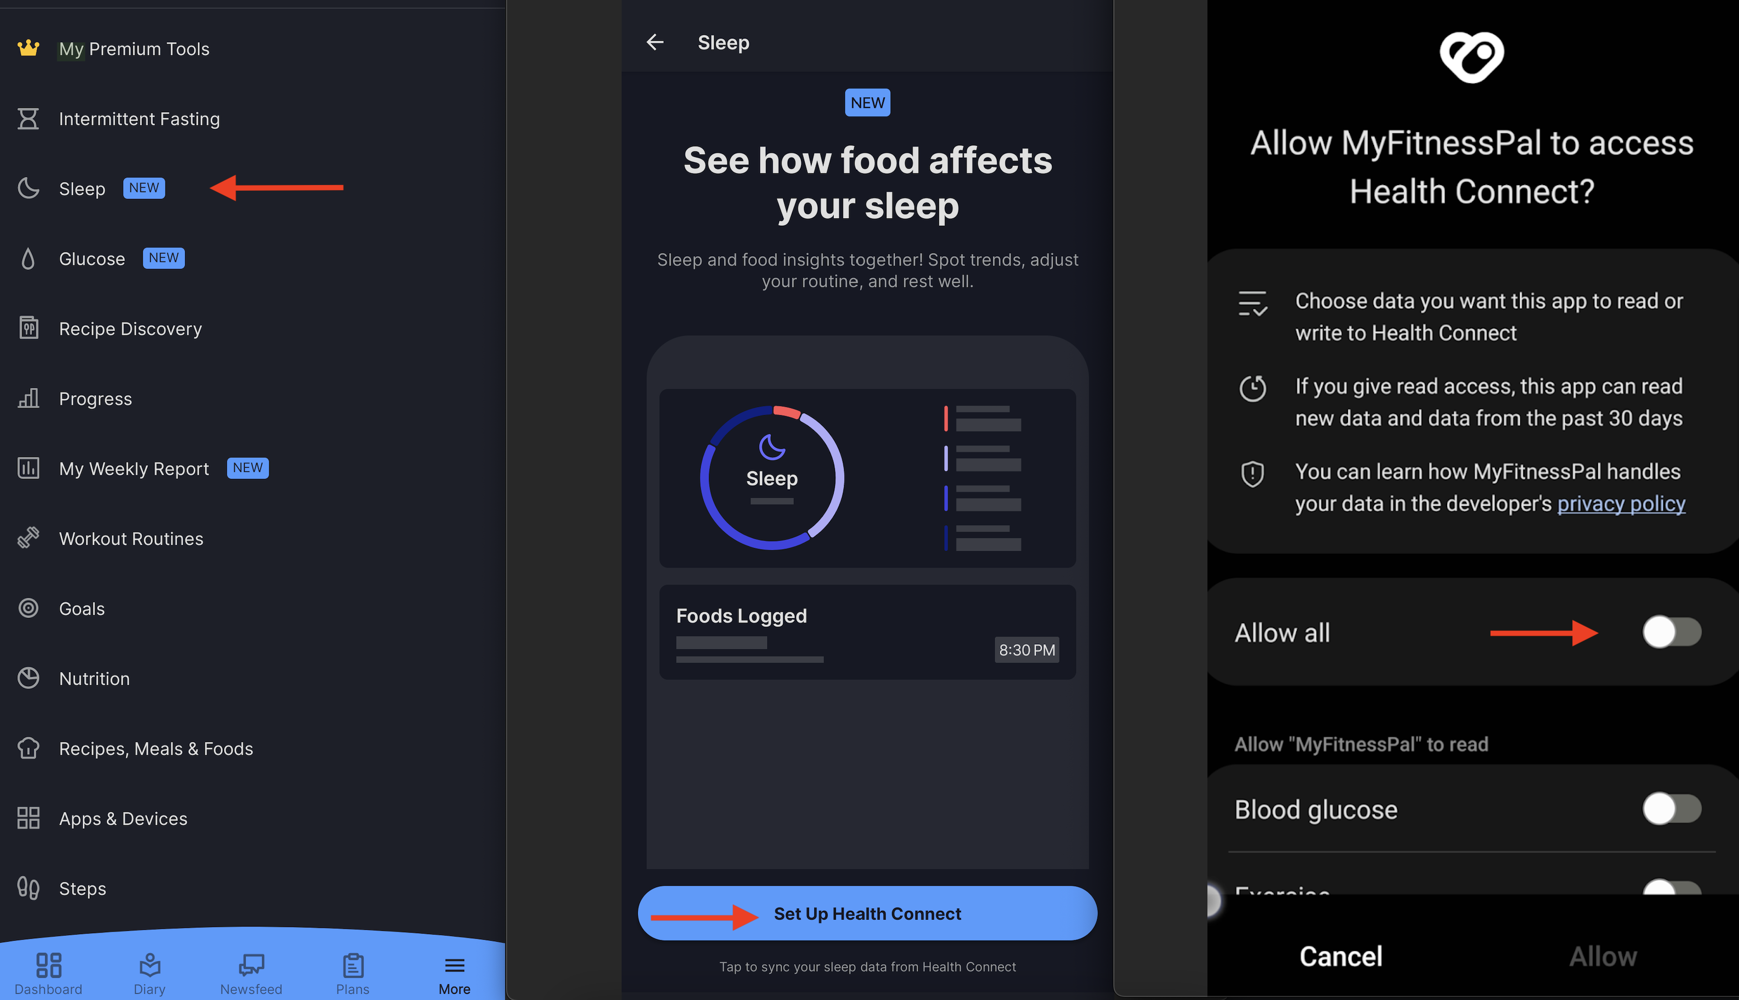Open the Glucose tracker
Viewport: 1739px width, 1000px height.
[92, 257]
